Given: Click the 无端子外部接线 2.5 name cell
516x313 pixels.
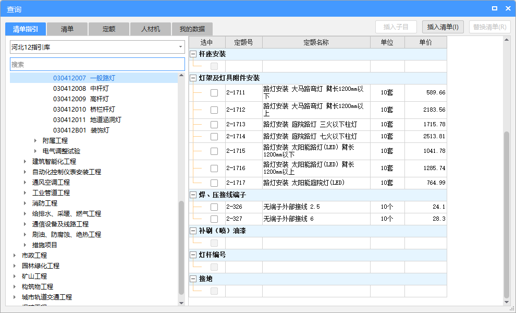Looking at the screenshot, I should (x=316, y=207).
